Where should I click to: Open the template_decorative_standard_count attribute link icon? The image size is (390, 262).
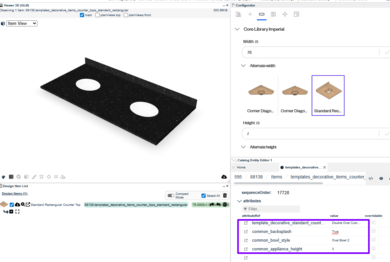pyautogui.click(x=246, y=223)
